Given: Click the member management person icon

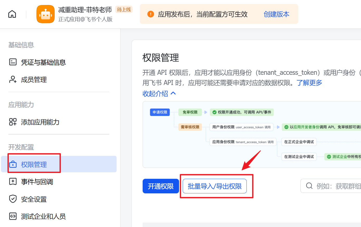Looking at the screenshot, I should (13, 79).
